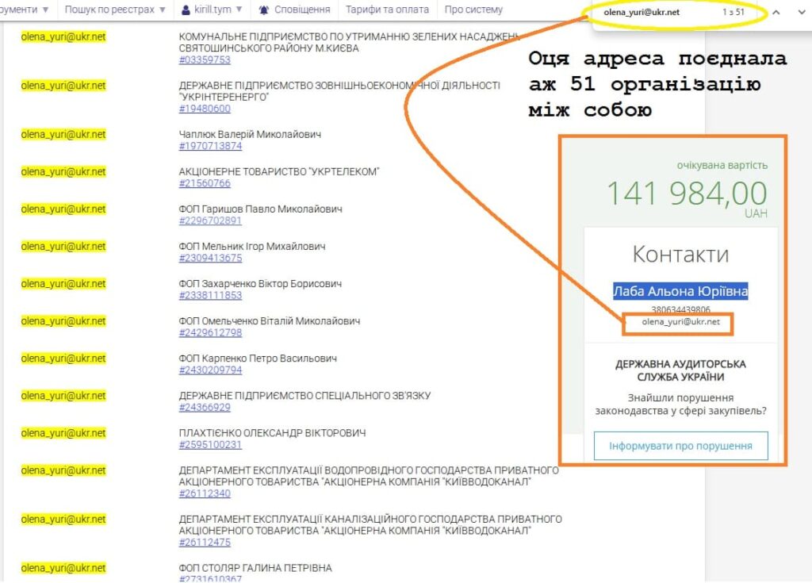This screenshot has width=812, height=583.
Task: Open Київводоканал link #26112340
Action: [x=205, y=493]
